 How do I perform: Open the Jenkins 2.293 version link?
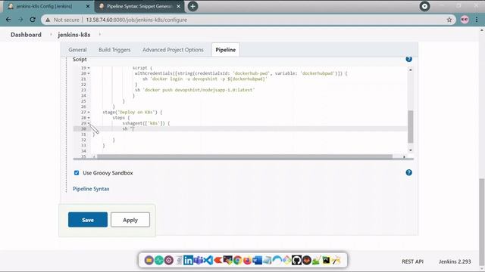point(455,261)
